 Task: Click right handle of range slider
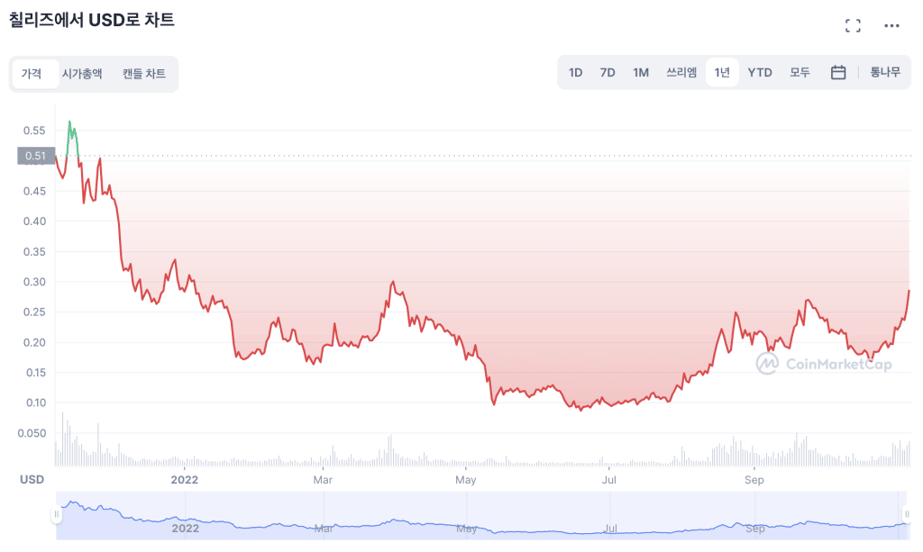tap(906, 515)
